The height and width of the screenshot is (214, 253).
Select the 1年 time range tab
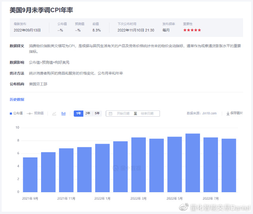point(79,114)
